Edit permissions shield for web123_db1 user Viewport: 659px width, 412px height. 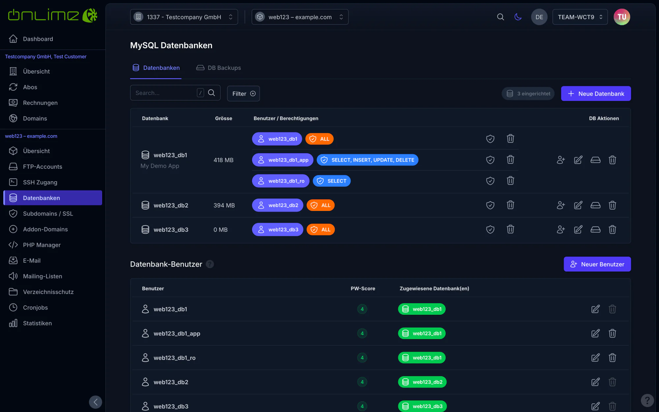(490, 139)
